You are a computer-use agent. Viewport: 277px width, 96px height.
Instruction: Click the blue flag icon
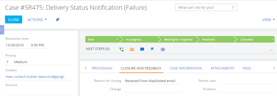point(152,49)
